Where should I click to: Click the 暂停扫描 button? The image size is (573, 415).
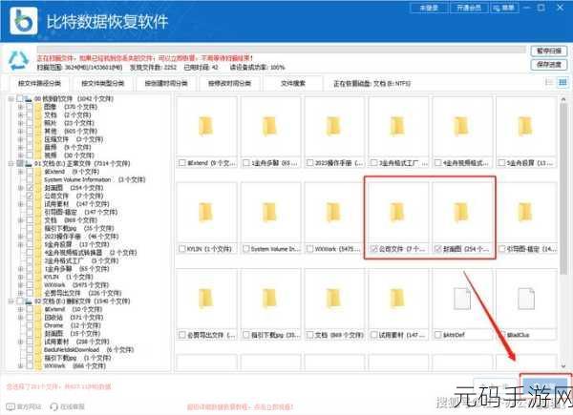tap(549, 52)
